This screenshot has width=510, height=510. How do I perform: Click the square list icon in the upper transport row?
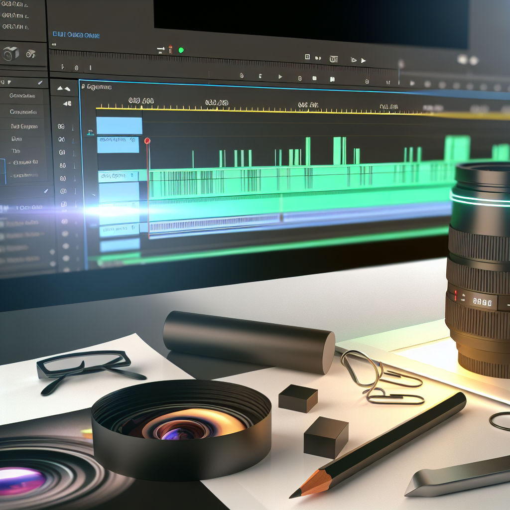point(307,57)
